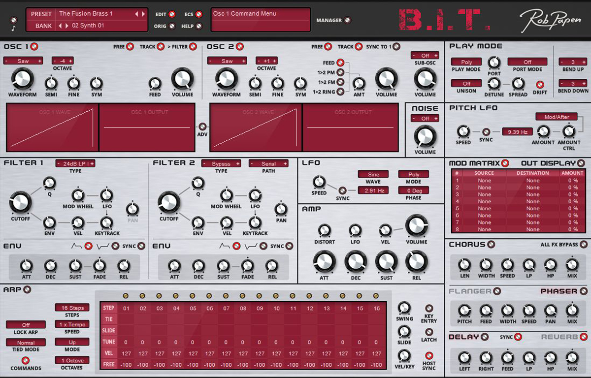Toggle the ARP on/off
Viewport: 591px width, 378px height.
click(27, 289)
